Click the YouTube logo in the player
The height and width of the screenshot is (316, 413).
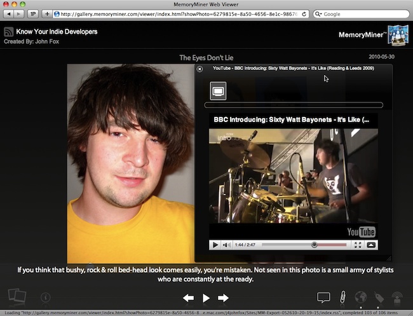(361, 232)
